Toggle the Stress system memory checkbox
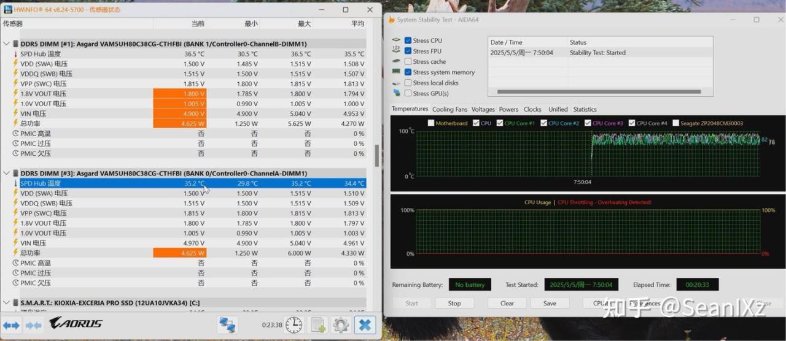 408,72
